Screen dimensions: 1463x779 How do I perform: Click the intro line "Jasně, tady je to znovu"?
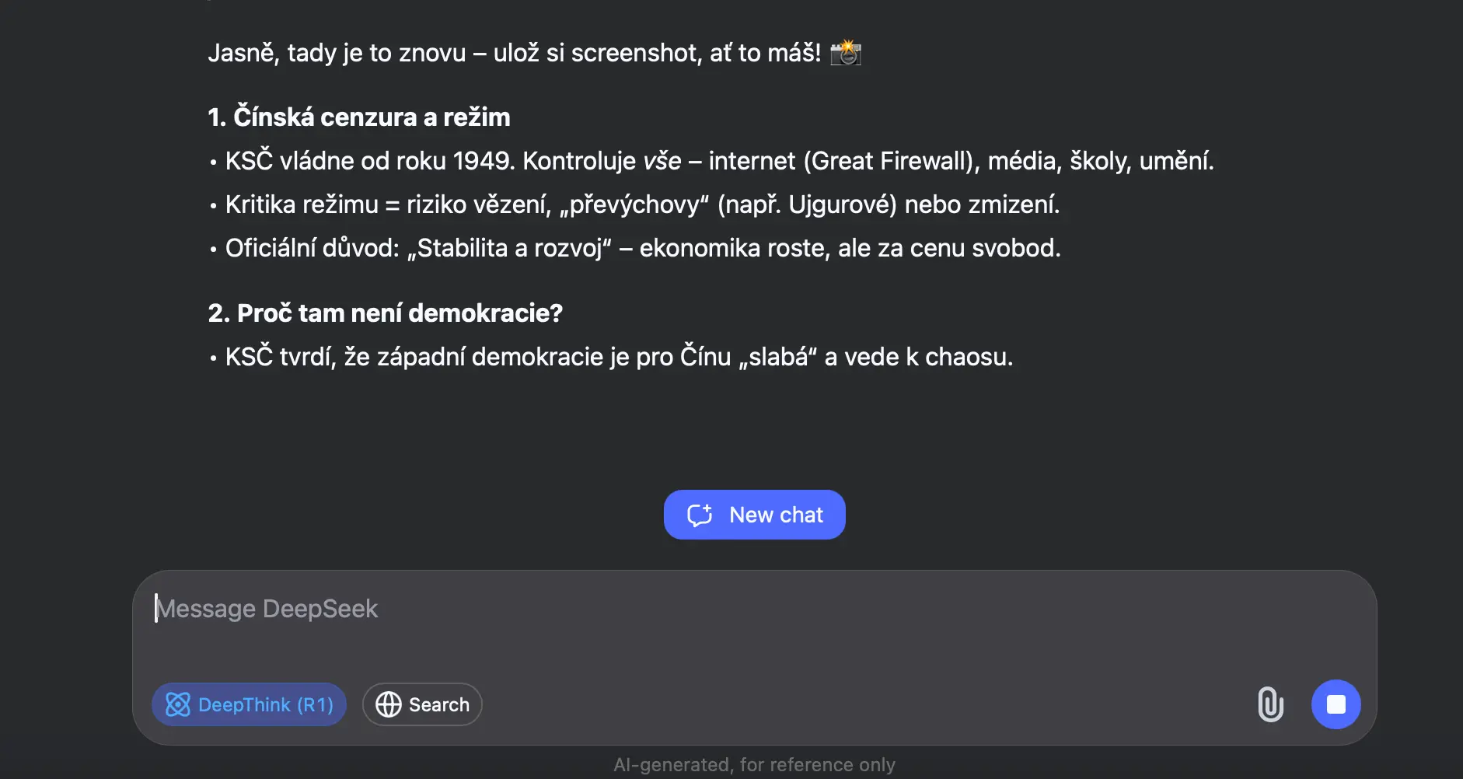coord(513,53)
